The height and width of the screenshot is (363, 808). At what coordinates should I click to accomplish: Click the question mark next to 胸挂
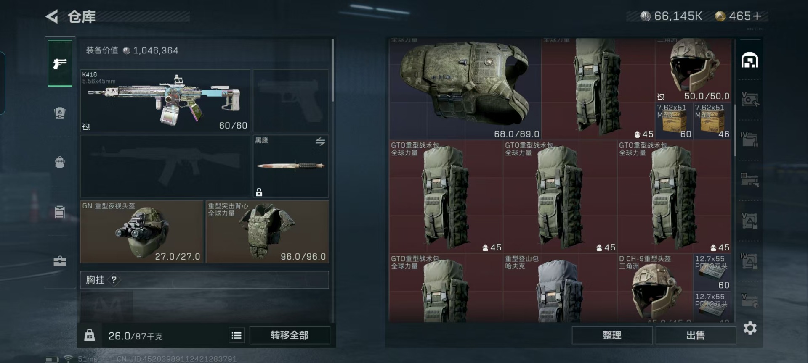114,280
